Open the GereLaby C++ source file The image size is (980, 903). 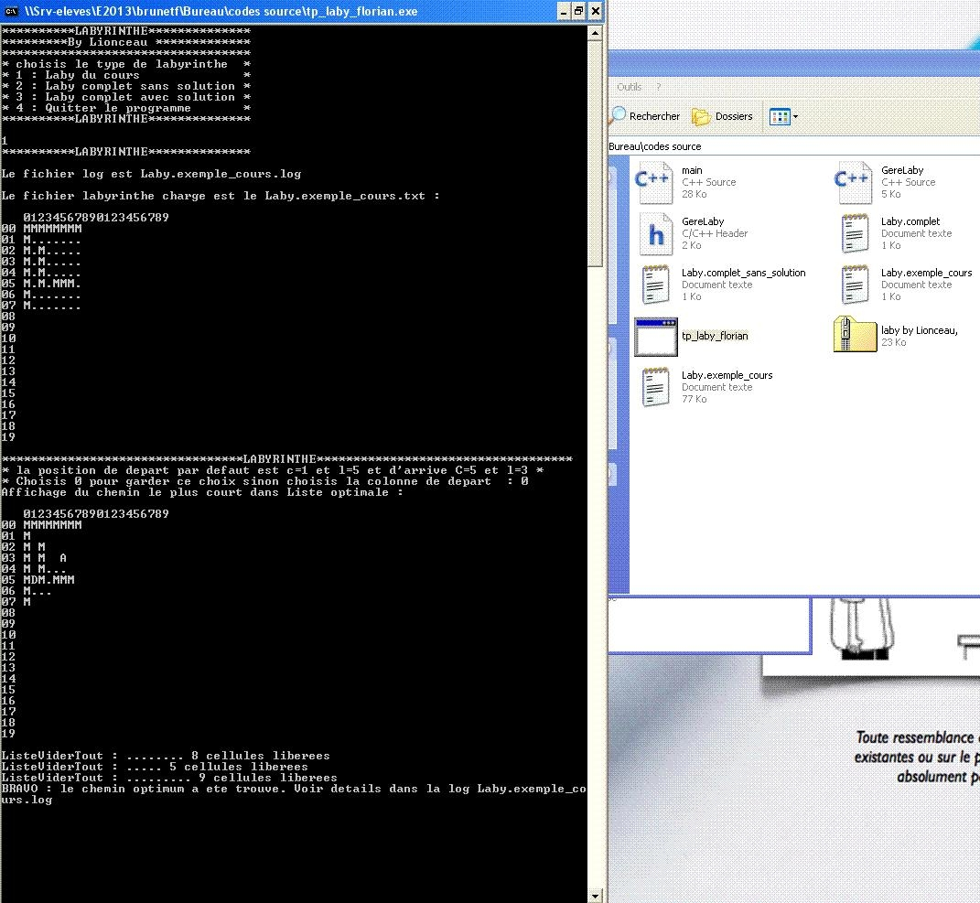[x=853, y=181]
